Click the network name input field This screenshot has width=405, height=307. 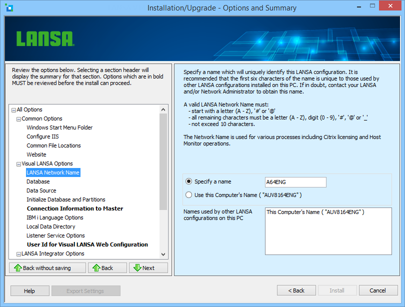pos(295,182)
